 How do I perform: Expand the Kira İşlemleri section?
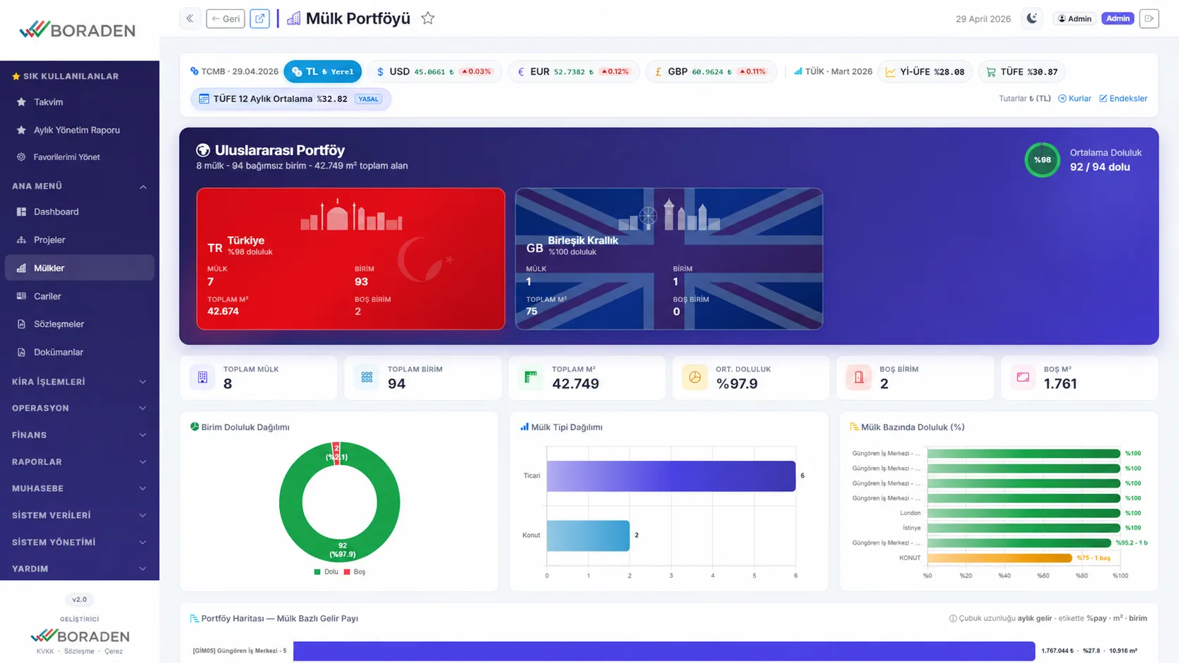(x=80, y=381)
